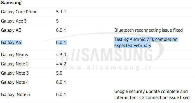The image size is (195, 103).
Task: Click version 4.3.0 for Galaxy Nexus
Action: [61, 55]
